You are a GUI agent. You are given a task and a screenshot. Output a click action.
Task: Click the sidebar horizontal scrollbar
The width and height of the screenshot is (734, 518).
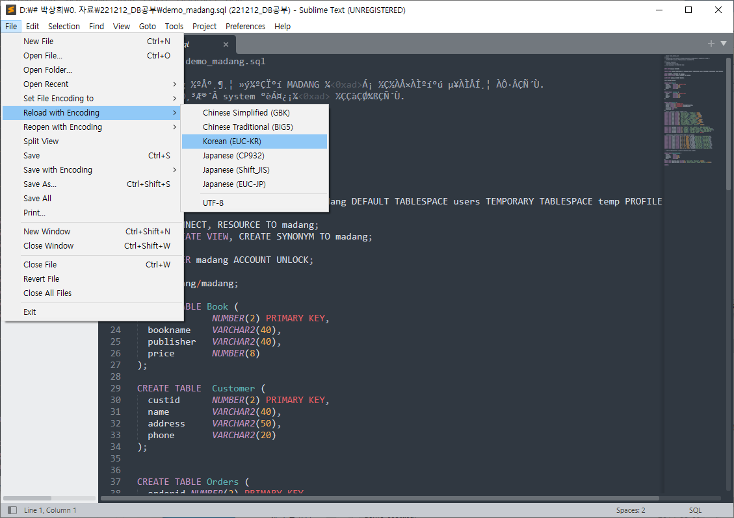[27, 498]
